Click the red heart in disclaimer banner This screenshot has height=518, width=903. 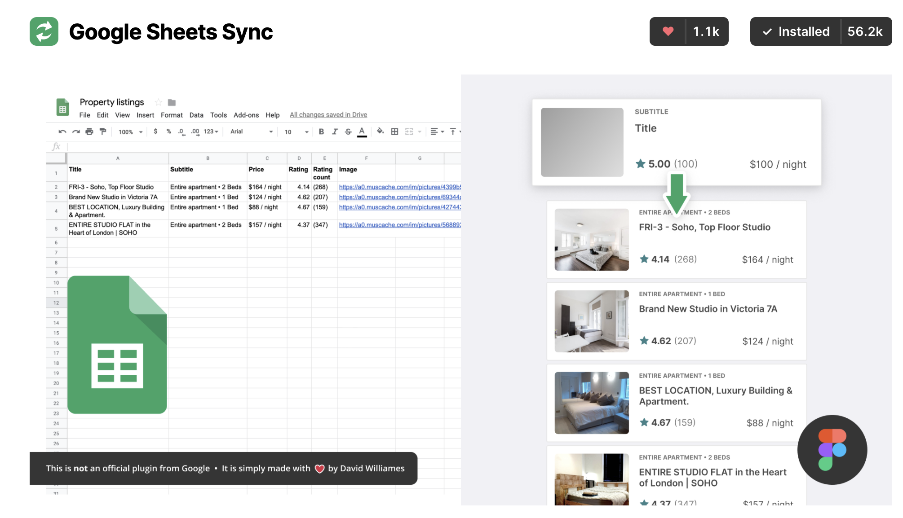click(x=319, y=469)
